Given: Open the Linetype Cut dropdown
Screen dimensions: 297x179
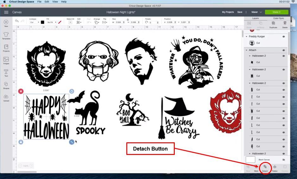Looking at the screenshot, I should tap(35, 22).
